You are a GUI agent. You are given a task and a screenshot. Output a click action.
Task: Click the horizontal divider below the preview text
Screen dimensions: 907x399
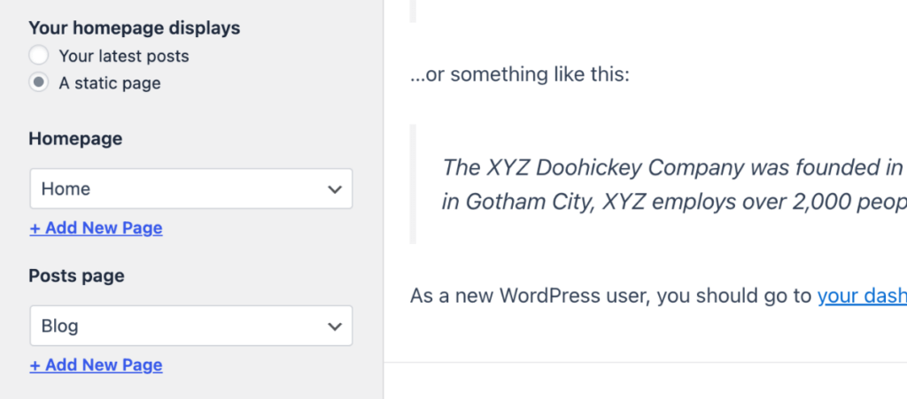point(646,363)
